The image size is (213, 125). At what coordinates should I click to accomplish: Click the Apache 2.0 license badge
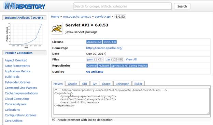click(94, 42)
